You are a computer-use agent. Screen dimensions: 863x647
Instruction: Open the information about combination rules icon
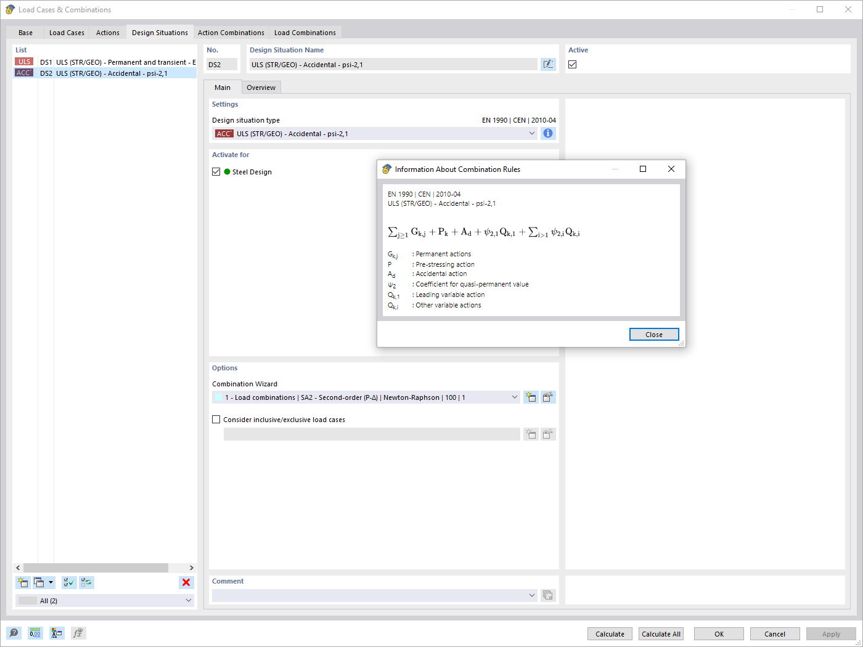(x=547, y=133)
